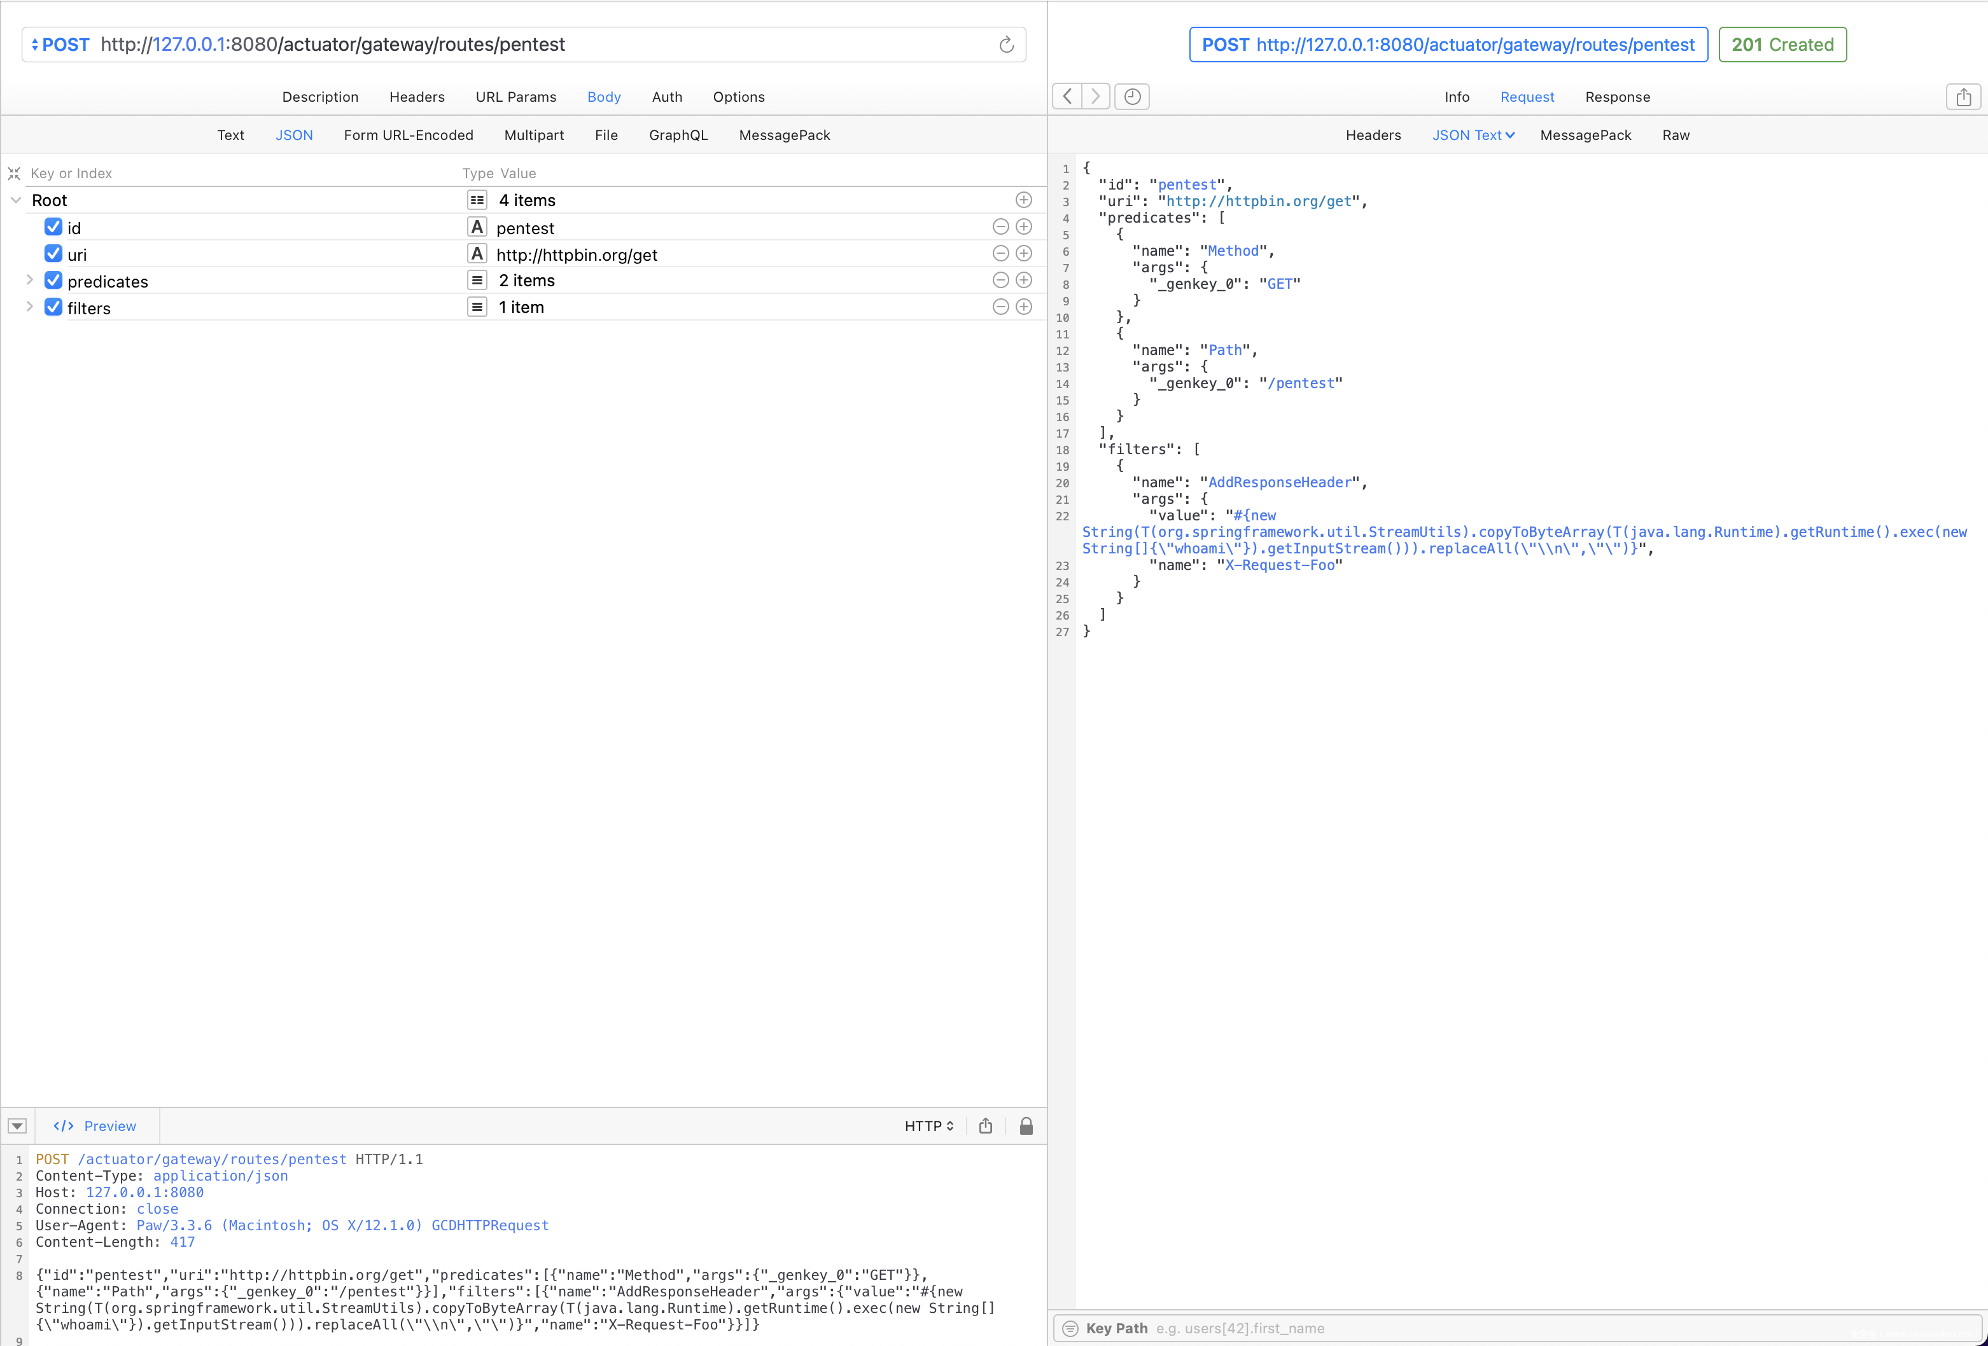Click the share icon in response panel

[x=1963, y=97]
